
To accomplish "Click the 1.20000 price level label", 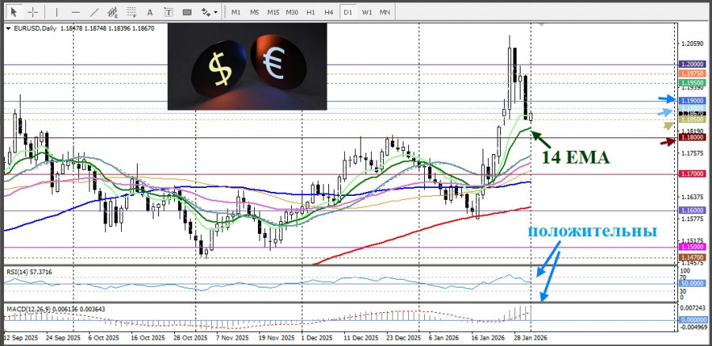I will (691, 65).
